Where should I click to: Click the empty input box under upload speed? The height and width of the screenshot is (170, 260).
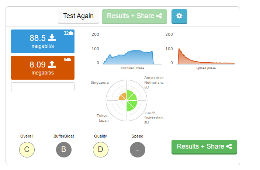pyautogui.click(x=43, y=87)
